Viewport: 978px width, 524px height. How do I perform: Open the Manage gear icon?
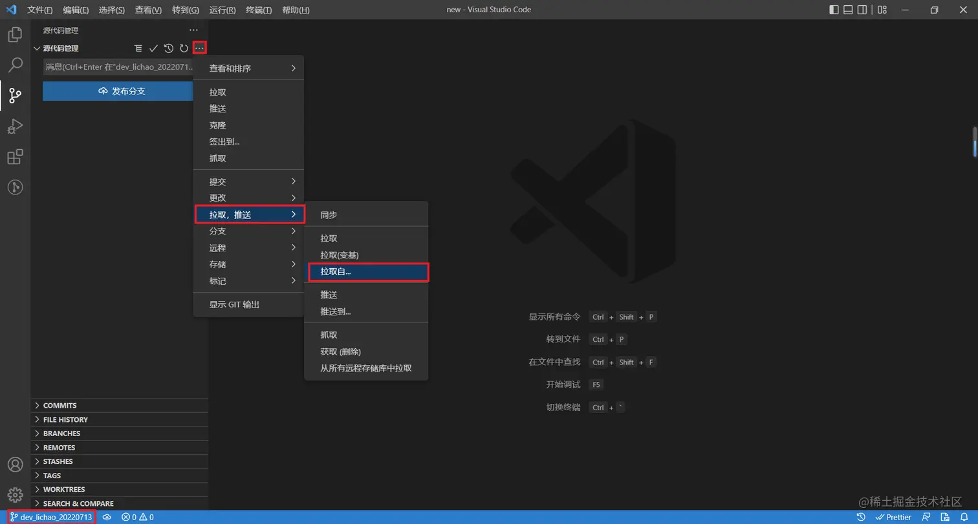click(15, 496)
